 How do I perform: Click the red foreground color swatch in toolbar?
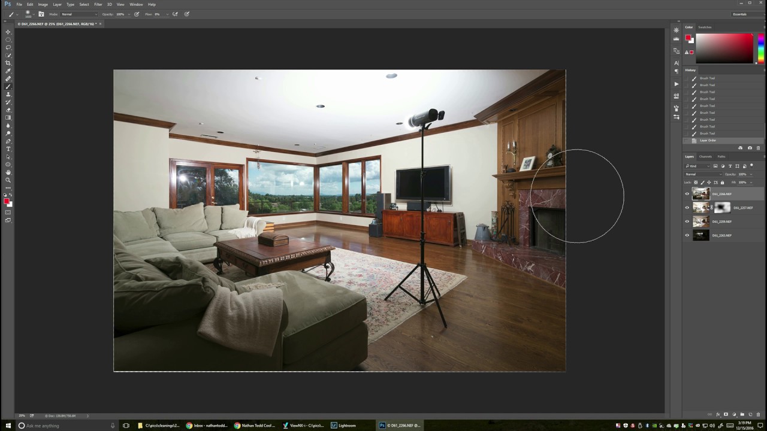[7, 201]
